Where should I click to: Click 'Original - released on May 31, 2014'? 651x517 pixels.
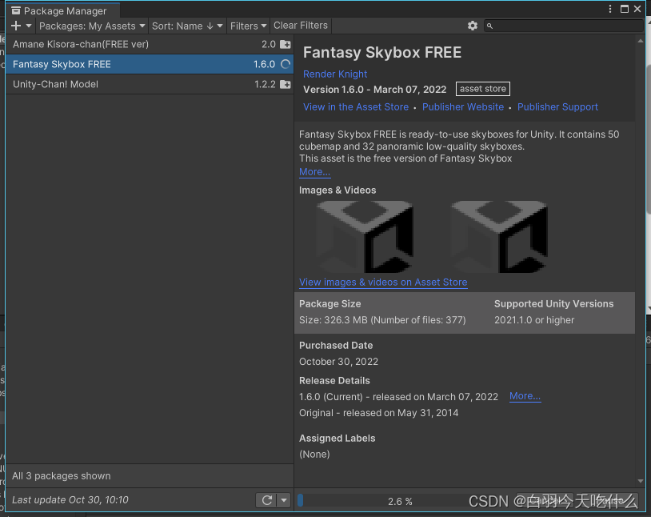click(x=378, y=413)
